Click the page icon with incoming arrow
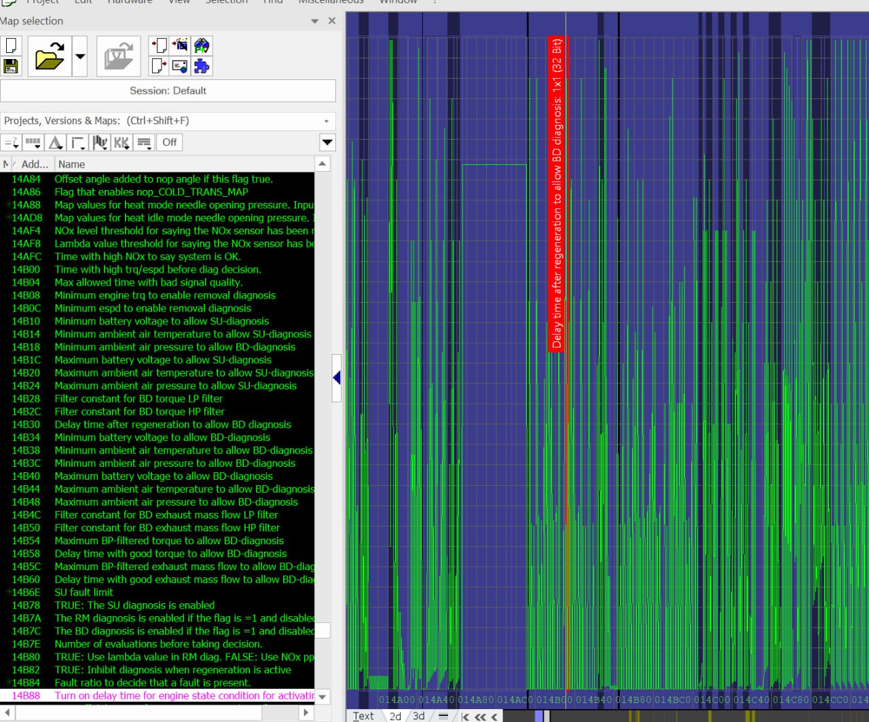Screen dimensions: 869x722 click(158, 45)
